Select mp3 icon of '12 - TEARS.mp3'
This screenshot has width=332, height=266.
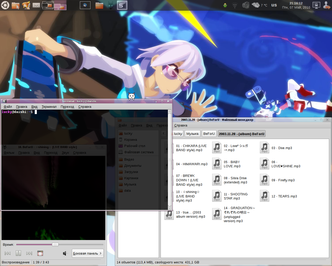[x=265, y=196]
